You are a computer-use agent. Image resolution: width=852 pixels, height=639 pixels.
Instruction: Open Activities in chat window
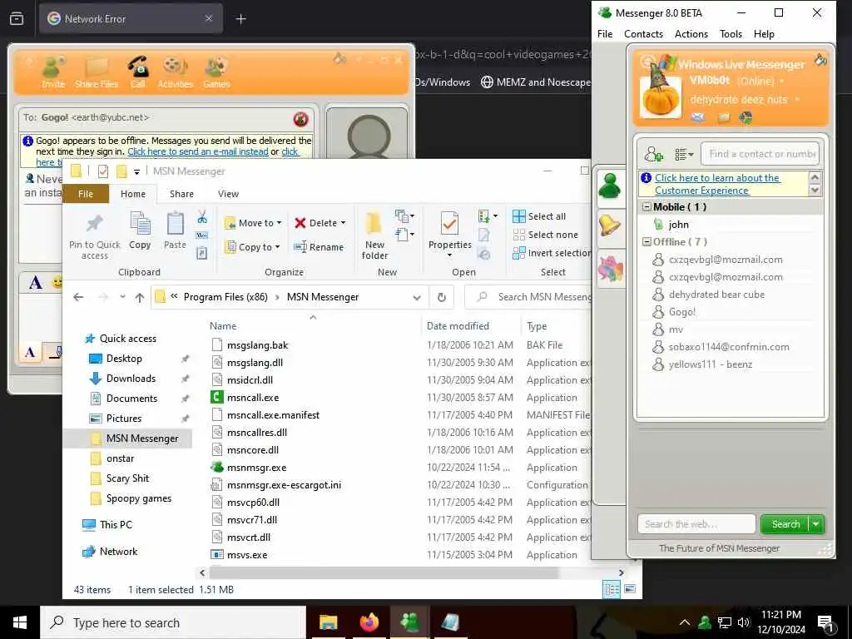tap(175, 72)
